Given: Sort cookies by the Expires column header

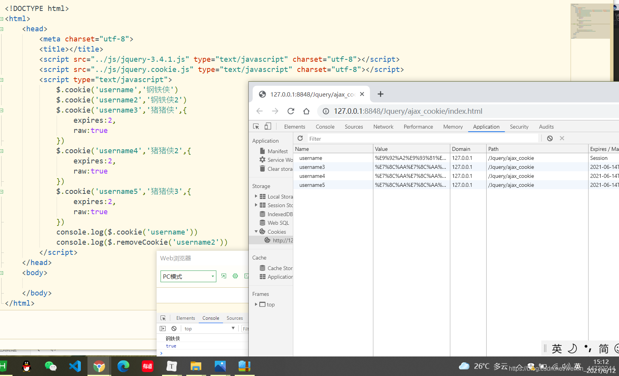Looking at the screenshot, I should pyautogui.click(x=604, y=149).
